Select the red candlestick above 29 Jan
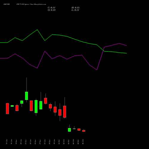The height and width of the screenshot is (149, 149). [50, 106]
